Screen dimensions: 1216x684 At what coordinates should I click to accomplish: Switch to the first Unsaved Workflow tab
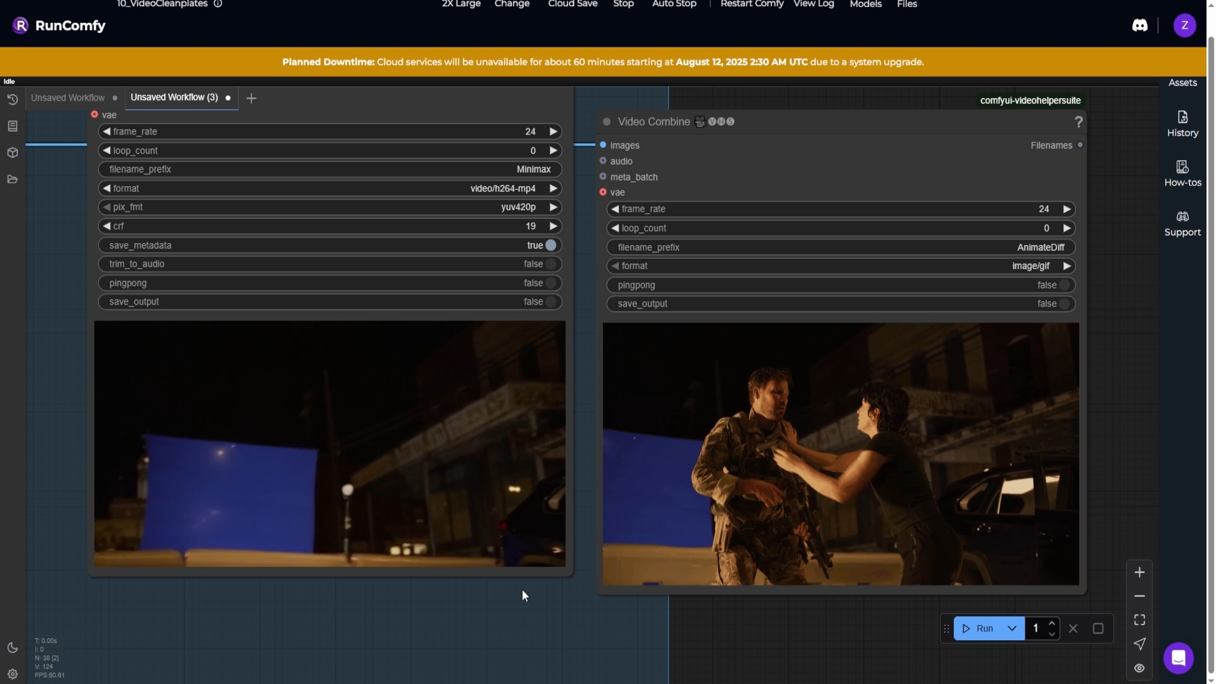[68, 98]
